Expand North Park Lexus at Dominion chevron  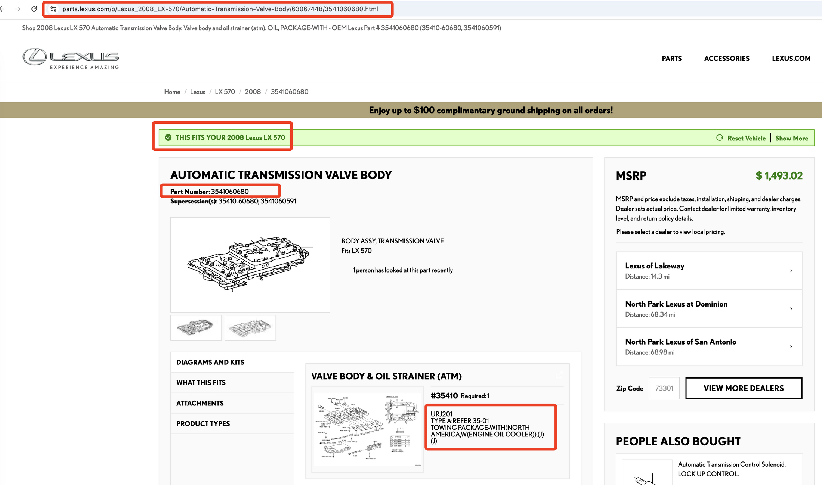(791, 309)
